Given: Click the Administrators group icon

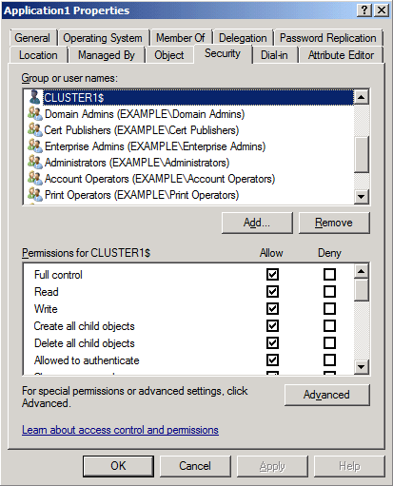Looking at the screenshot, I should [x=35, y=163].
